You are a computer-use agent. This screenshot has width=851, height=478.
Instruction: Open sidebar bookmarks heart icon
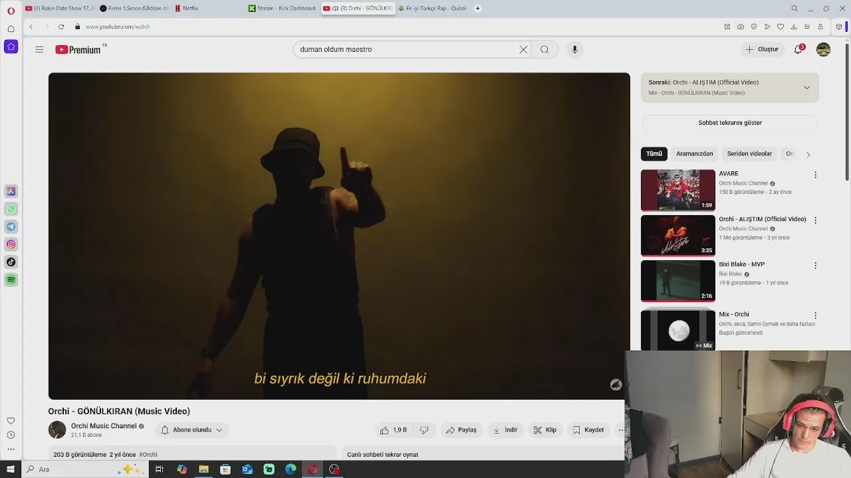[x=11, y=421]
